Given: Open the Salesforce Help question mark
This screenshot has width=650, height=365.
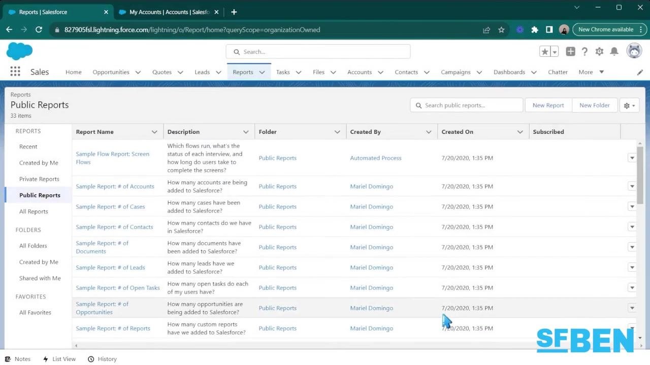Looking at the screenshot, I should tap(584, 52).
